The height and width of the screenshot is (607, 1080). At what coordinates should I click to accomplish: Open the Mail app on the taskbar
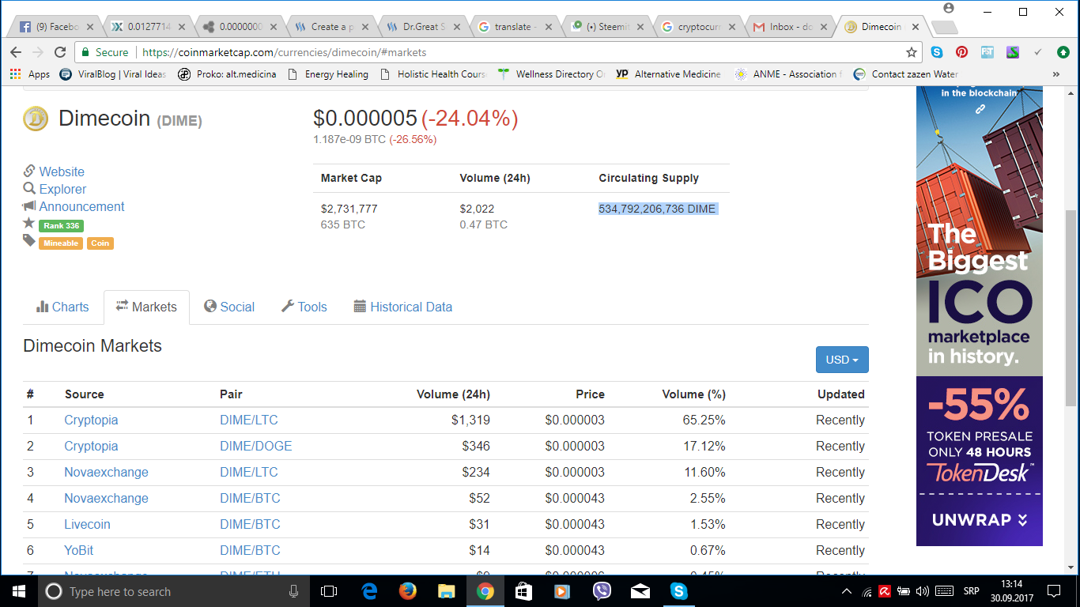(640, 591)
